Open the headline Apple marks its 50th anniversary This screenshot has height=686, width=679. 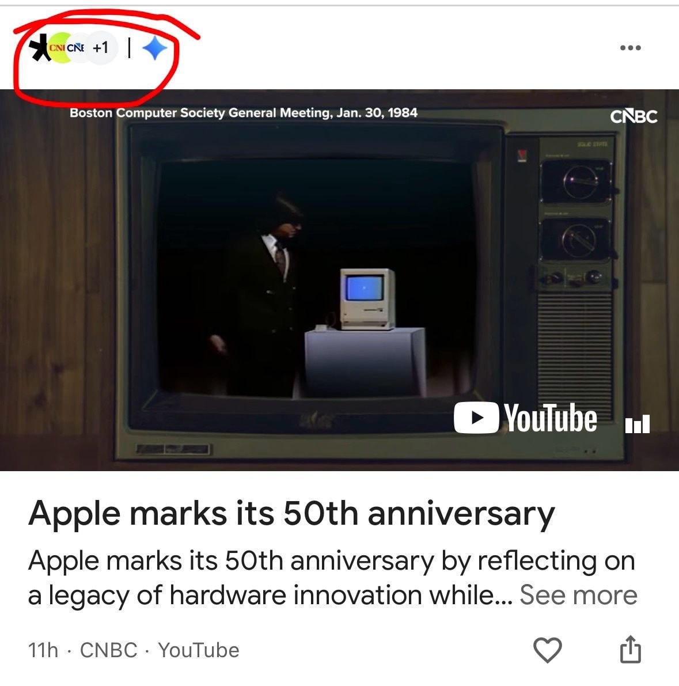pyautogui.click(x=292, y=514)
